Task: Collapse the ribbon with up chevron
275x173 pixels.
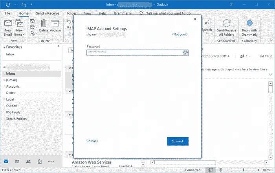Action: click(x=271, y=41)
